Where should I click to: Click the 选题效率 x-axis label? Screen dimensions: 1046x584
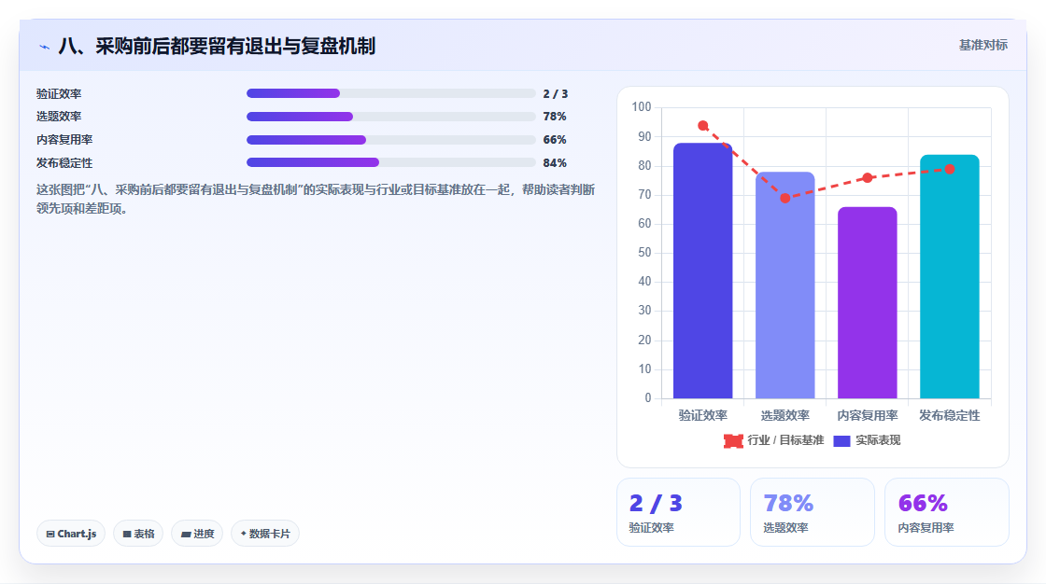[x=785, y=415]
